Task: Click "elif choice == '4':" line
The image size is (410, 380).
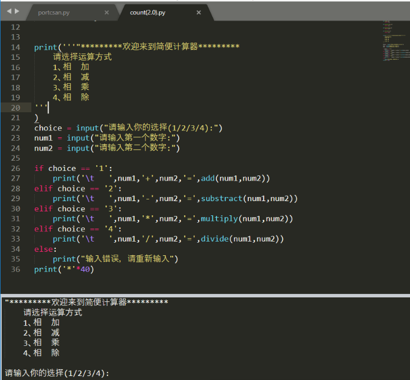Action: pyautogui.click(x=78, y=229)
